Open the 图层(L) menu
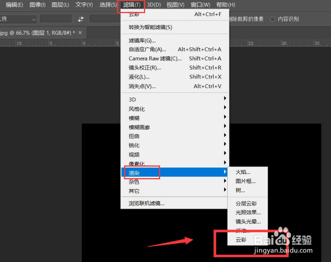Image resolution: width=331 pixels, height=262 pixels. (x=60, y=5)
